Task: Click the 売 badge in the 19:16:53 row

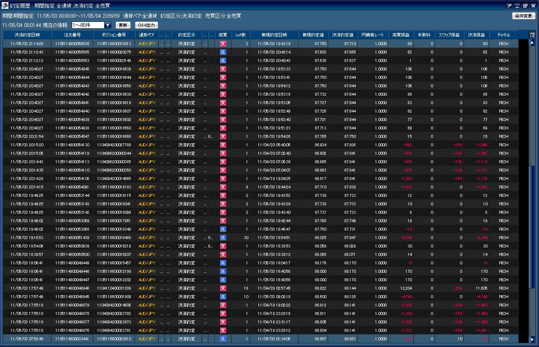Action: [223, 237]
